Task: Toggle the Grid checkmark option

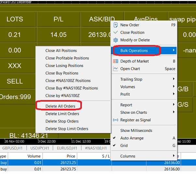Action: [114, 145]
